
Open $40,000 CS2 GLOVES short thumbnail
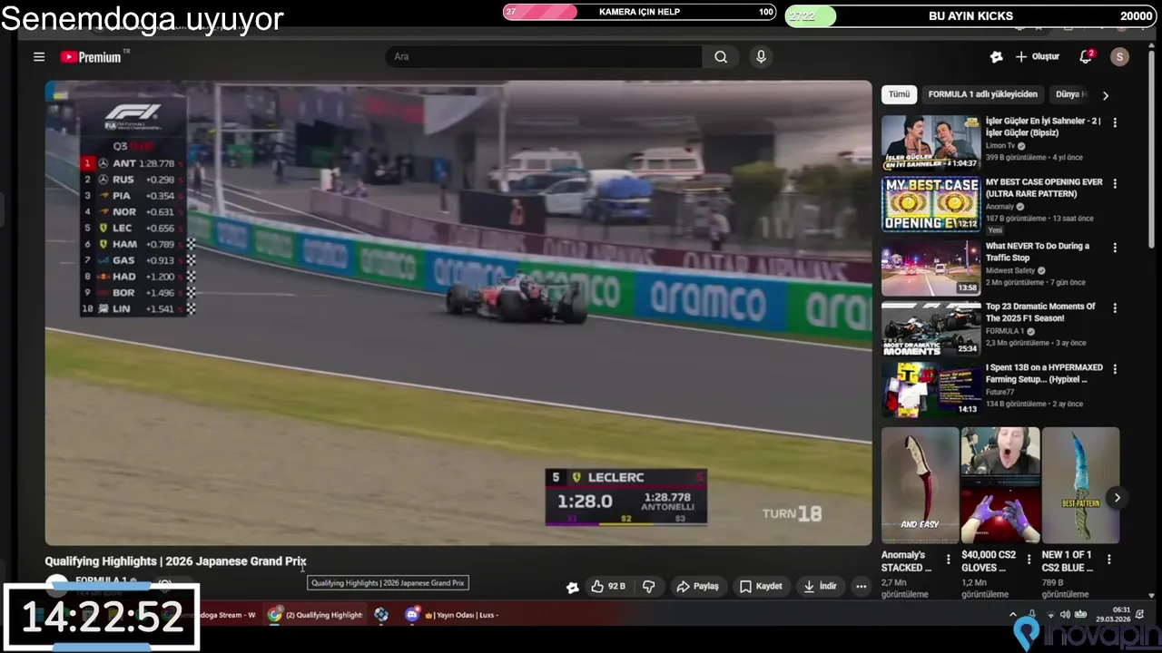pyautogui.click(x=1000, y=485)
